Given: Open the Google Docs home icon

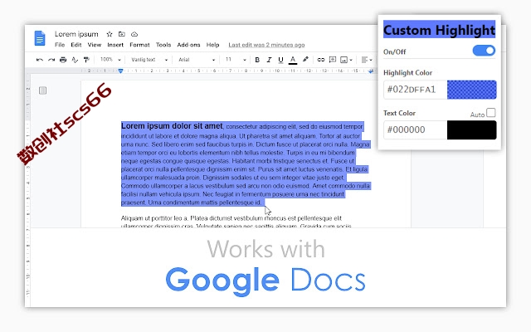Looking at the screenshot, I should (x=40, y=37).
